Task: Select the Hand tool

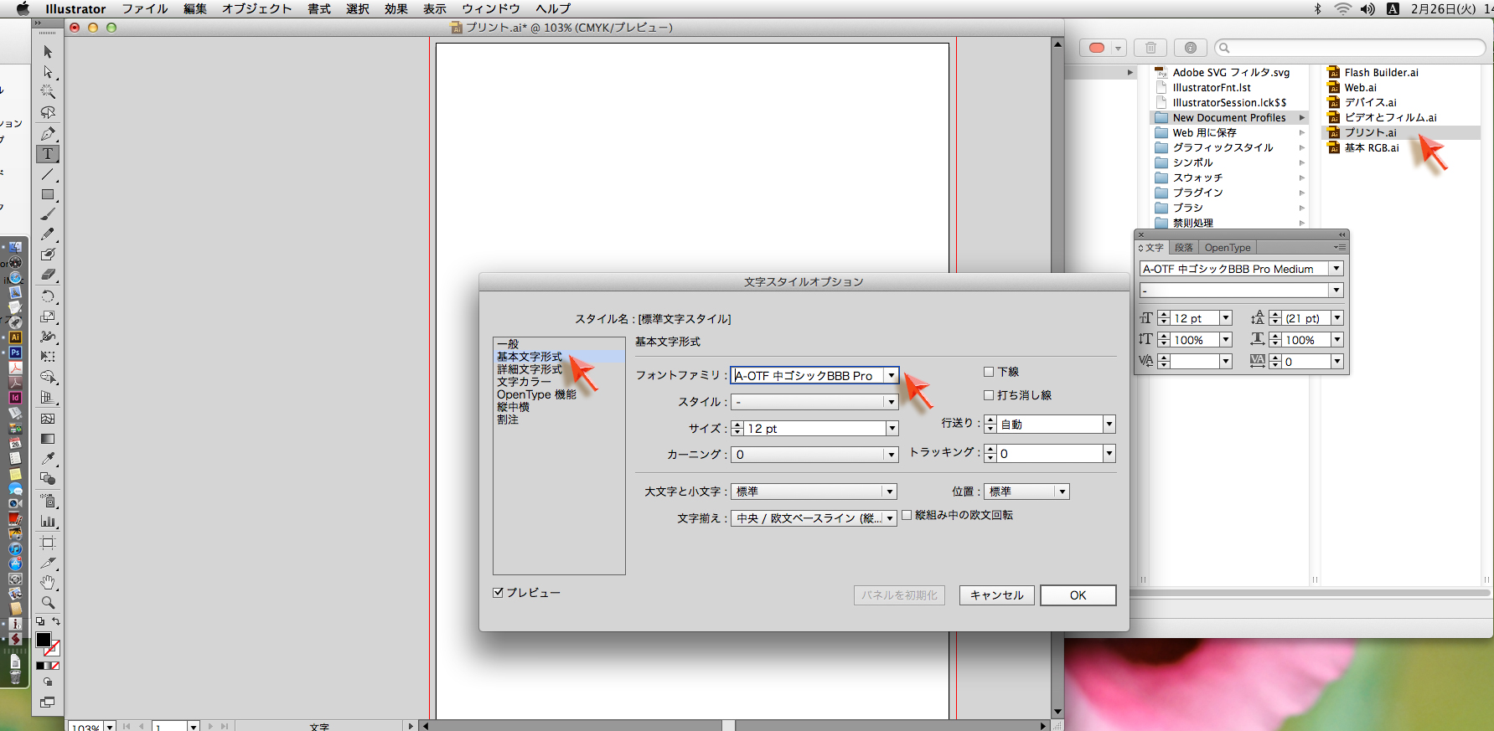Action: (48, 582)
